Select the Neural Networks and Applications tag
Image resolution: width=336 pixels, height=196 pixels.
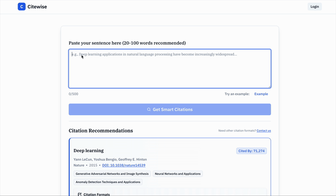(x=178, y=174)
